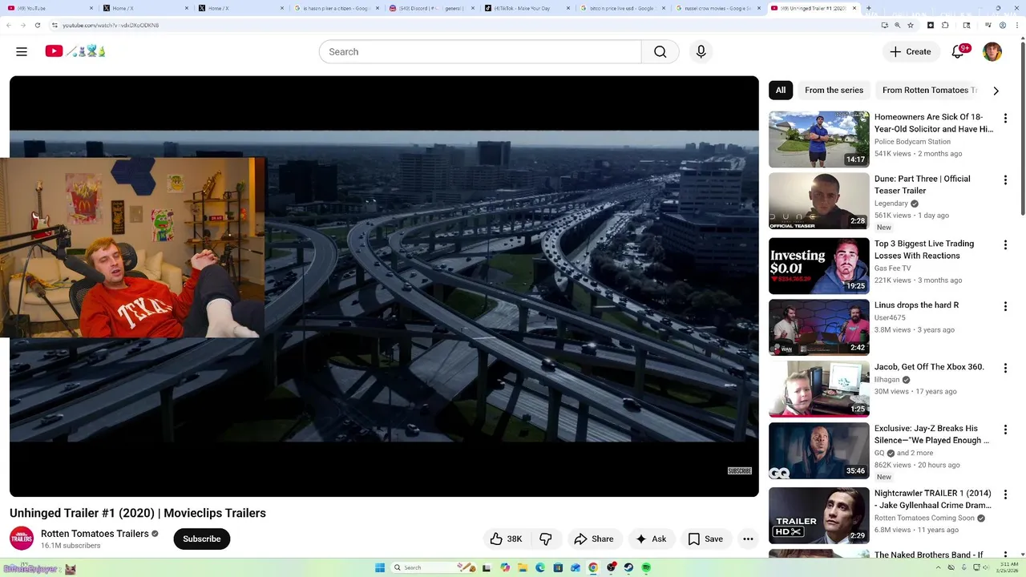Switch to the first YouTube tab
Viewport: 1026px width, 577px height.
click(48, 8)
